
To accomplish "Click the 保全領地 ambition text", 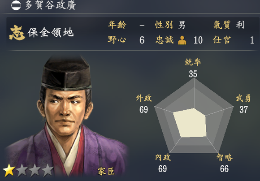I will (51, 33).
